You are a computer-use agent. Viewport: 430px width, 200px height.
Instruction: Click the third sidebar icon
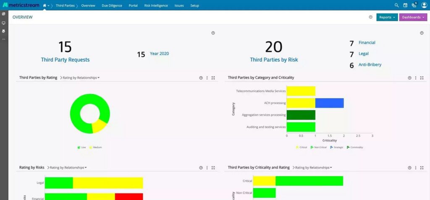point(3,31)
